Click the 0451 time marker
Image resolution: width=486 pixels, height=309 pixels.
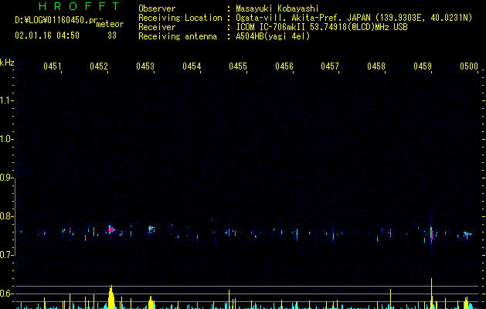[52, 66]
